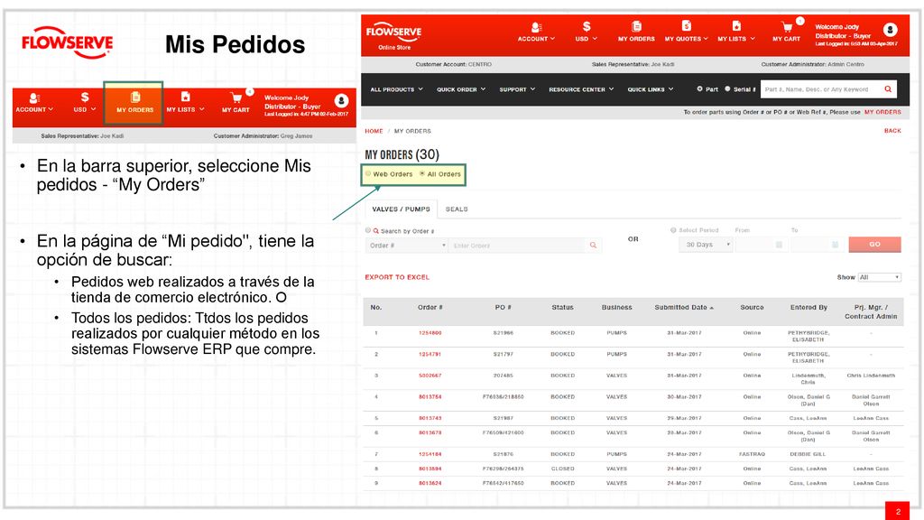Select the Select Period radio

point(673,230)
